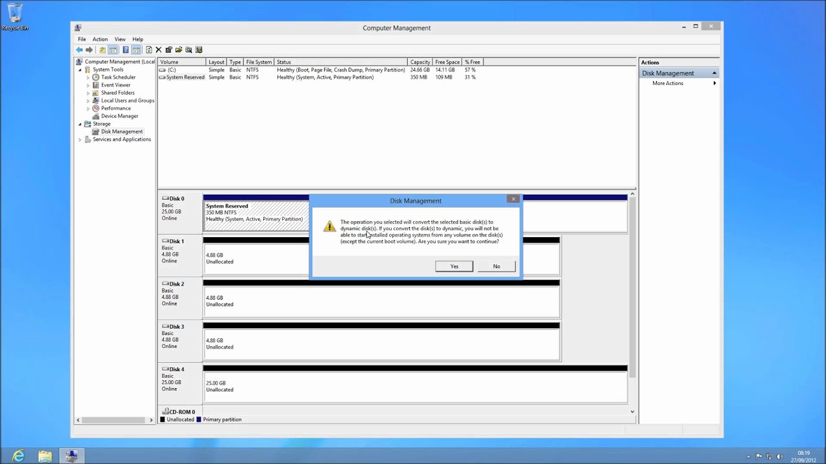Expand the Performance node arrow
Screen dimensions: 826x464
point(88,108)
